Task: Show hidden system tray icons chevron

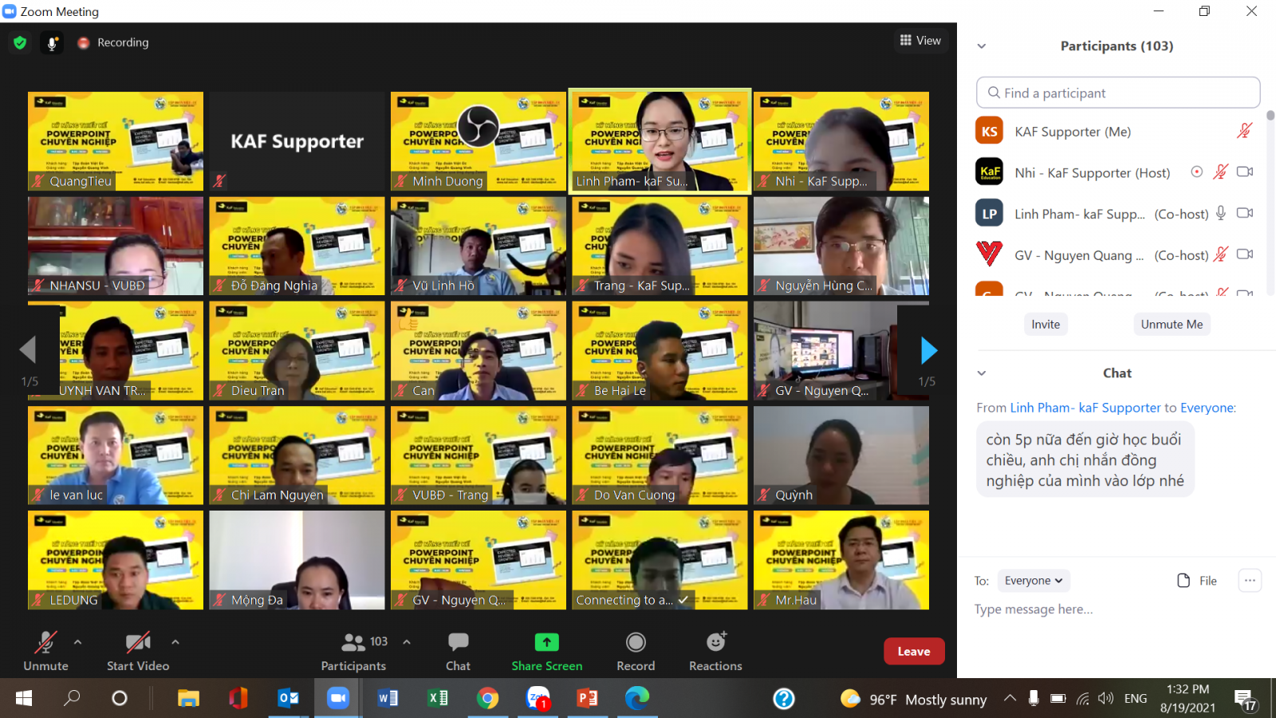Action: (1010, 699)
